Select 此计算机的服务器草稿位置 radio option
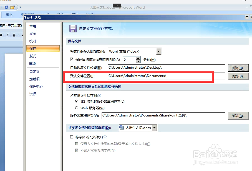Viewport: 252px width, 171px height. click(x=77, y=101)
